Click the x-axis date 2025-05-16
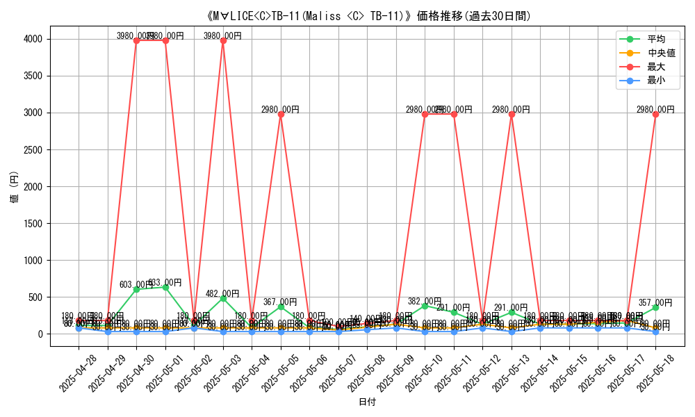695x417 pixels. point(598,373)
